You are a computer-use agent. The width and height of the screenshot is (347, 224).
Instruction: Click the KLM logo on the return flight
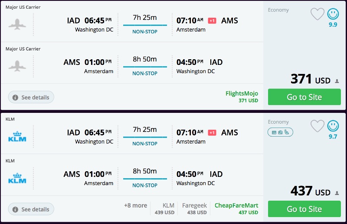pyautogui.click(x=17, y=178)
